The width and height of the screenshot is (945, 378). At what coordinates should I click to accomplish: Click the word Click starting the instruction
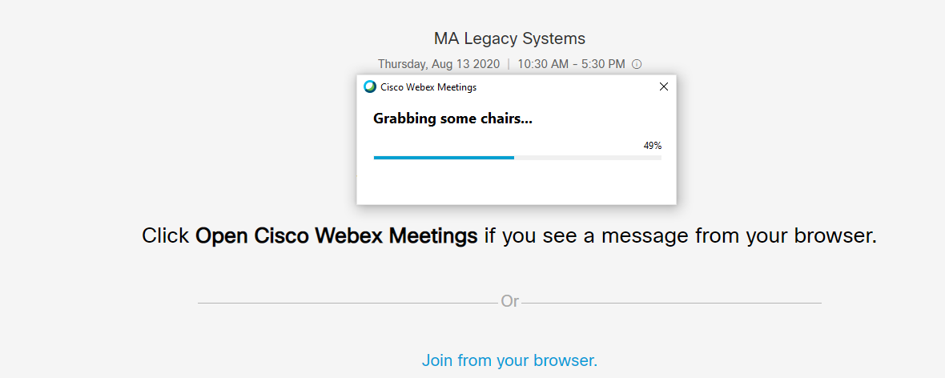pos(166,235)
